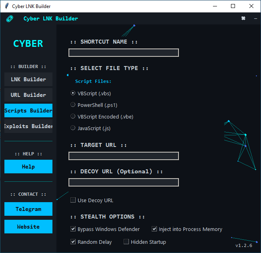Focus the Target URL input field
The image size is (261, 253).
pyautogui.click(x=124, y=156)
